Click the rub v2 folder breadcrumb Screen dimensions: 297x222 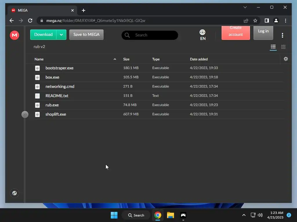39,47
